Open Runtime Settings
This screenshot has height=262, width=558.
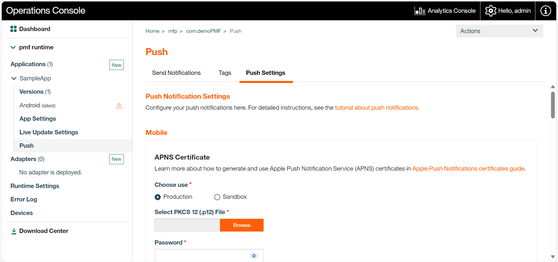(x=35, y=186)
